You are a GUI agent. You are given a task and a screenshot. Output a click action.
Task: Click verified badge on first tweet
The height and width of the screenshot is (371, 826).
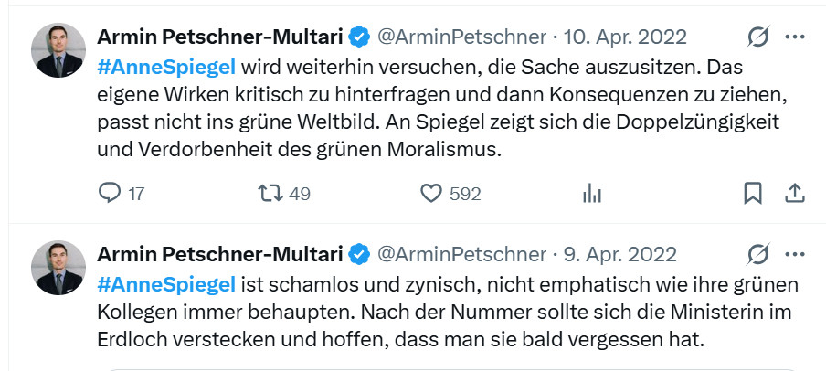tap(359, 37)
